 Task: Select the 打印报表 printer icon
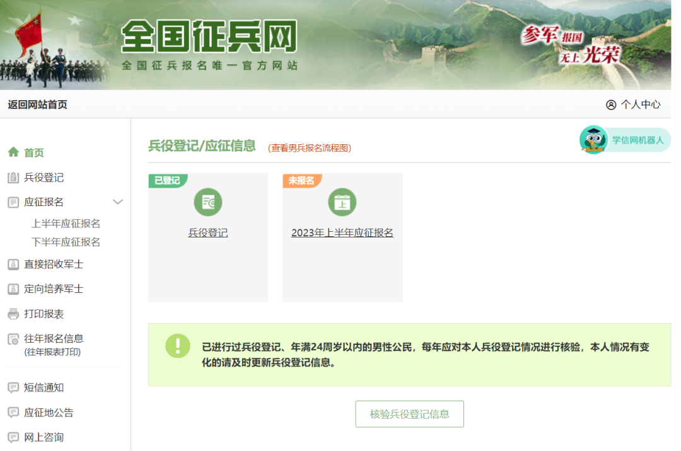13,313
